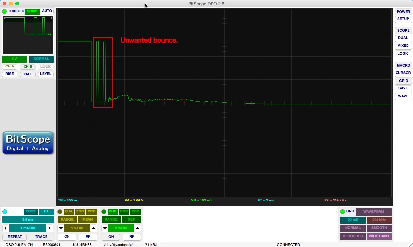Screen dimensions: 413x247
Task: Click the green LINK status indicator
Action: coord(342,211)
